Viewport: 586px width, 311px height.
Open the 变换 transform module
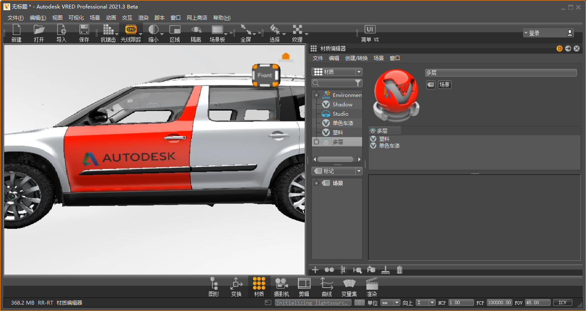pos(236,287)
